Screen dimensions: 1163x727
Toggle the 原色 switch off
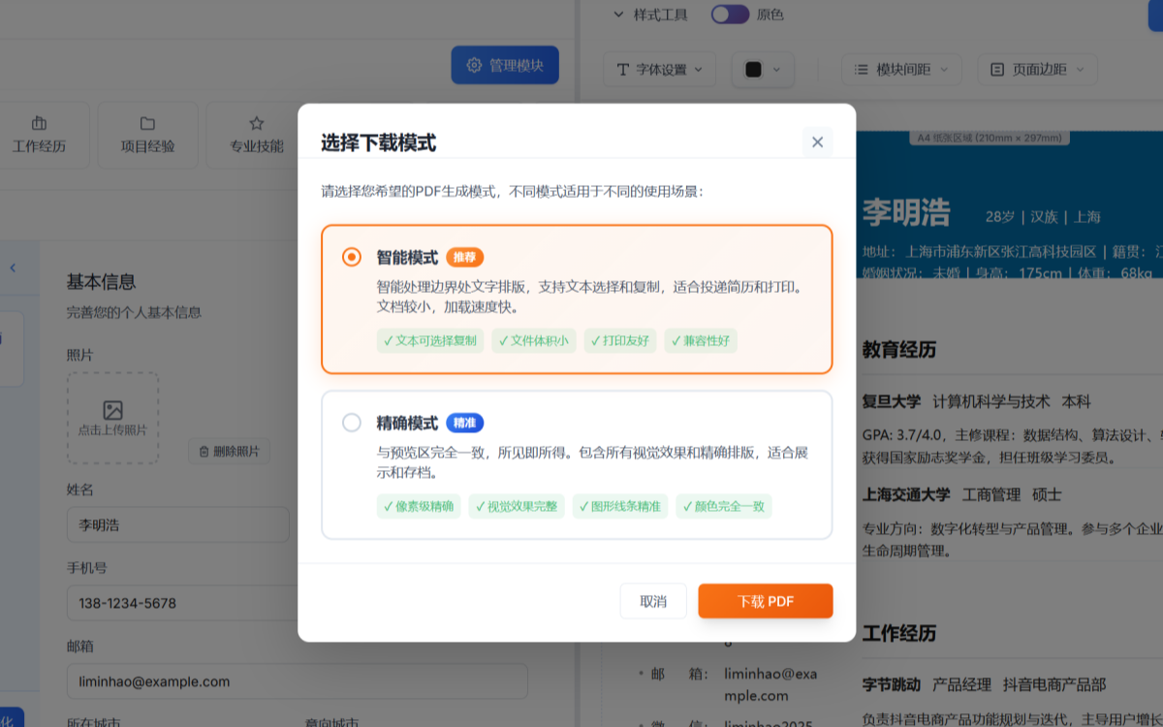[x=730, y=15]
